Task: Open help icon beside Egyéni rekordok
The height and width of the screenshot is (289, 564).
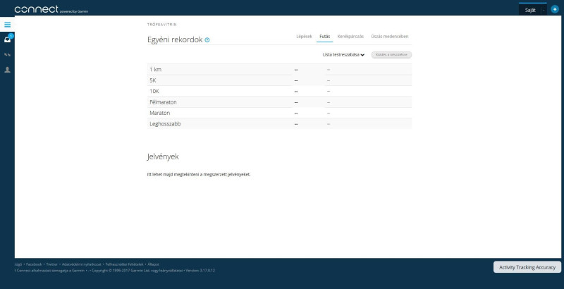Action: (x=207, y=40)
